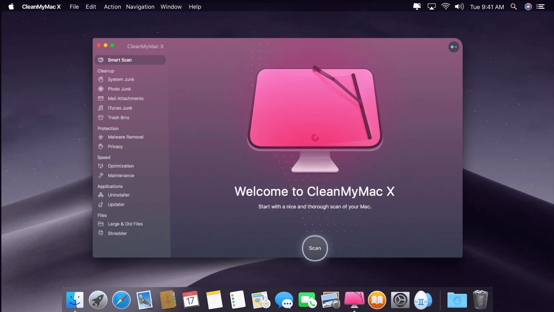Image resolution: width=554 pixels, height=312 pixels.
Task: Open Messages from the Dock
Action: [284, 300]
